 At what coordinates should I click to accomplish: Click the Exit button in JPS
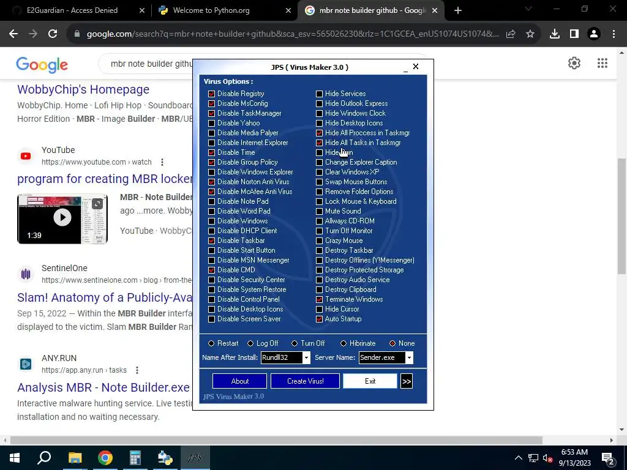point(370,381)
